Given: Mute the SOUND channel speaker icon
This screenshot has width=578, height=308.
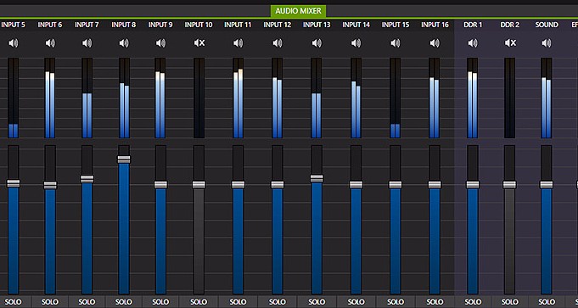Looking at the screenshot, I should coord(547,43).
